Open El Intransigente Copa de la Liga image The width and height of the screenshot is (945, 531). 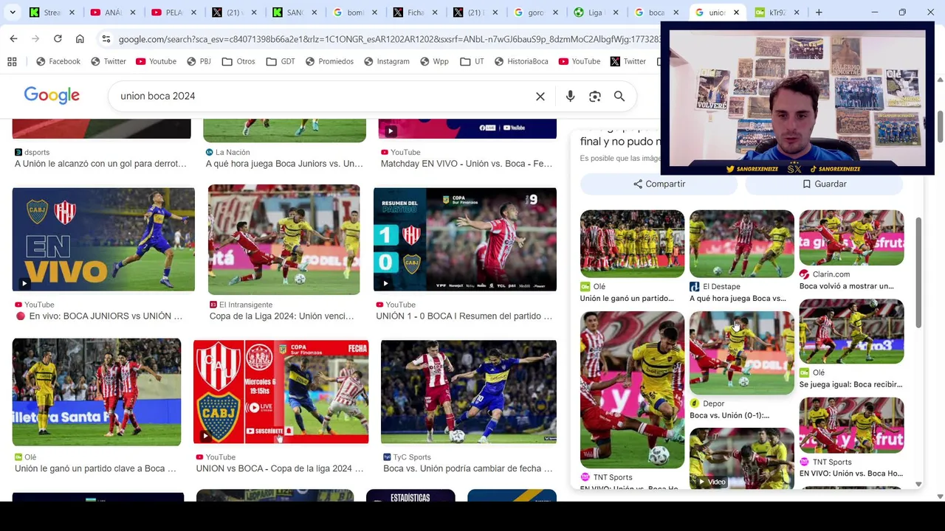(283, 240)
